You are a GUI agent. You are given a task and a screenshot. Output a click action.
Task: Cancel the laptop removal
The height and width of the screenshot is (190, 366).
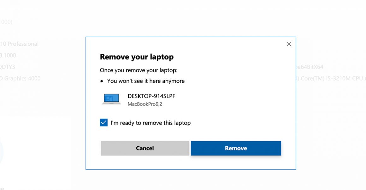[145, 148]
